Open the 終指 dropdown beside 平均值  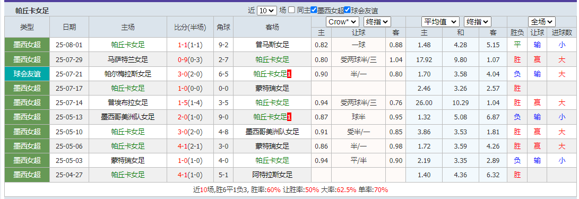point(478,22)
